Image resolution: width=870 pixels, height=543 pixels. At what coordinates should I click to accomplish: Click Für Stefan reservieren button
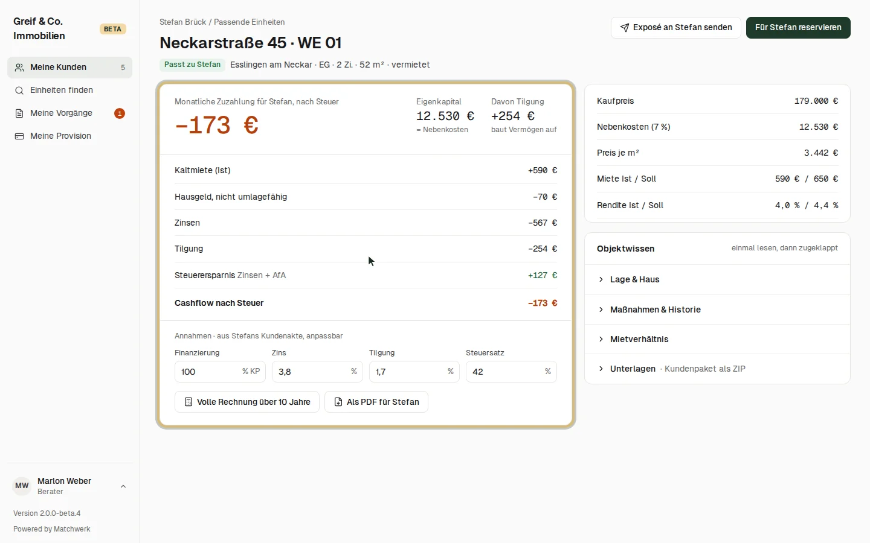798,28
